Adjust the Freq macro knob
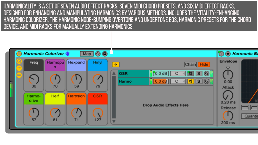The height and width of the screenshot is (145, 258). click(x=34, y=79)
